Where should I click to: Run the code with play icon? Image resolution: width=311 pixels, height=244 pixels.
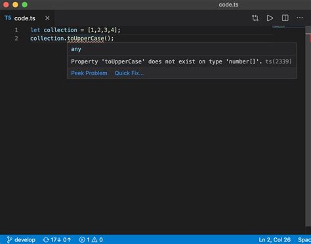point(270,18)
